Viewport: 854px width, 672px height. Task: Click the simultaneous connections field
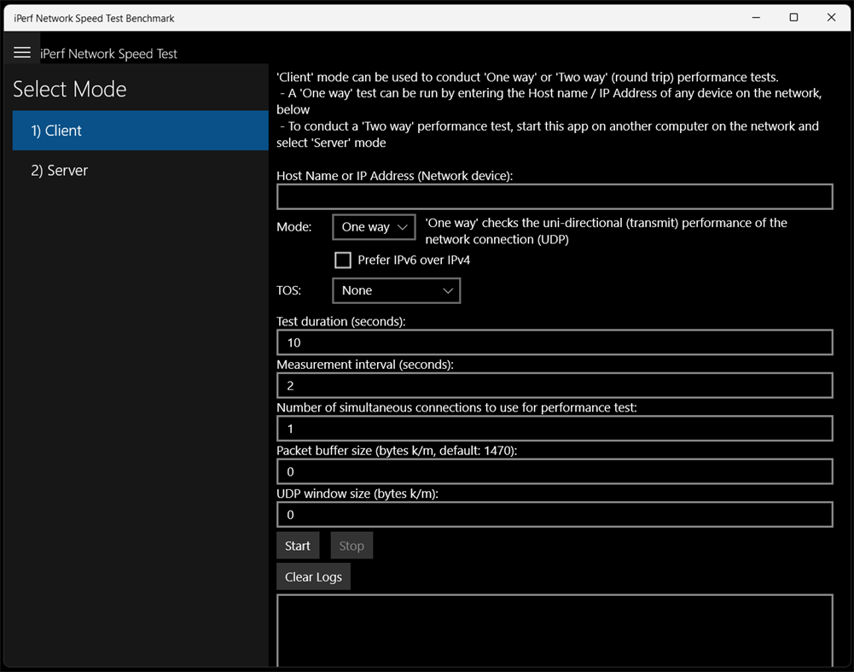pos(555,428)
